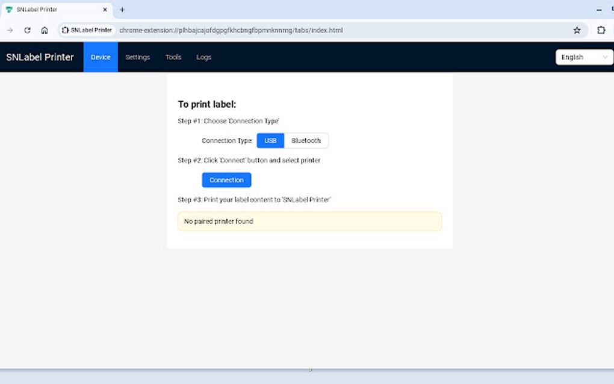Viewport: 614px width, 384px height.
Task: Open the Tools menu item
Action: [x=173, y=57]
